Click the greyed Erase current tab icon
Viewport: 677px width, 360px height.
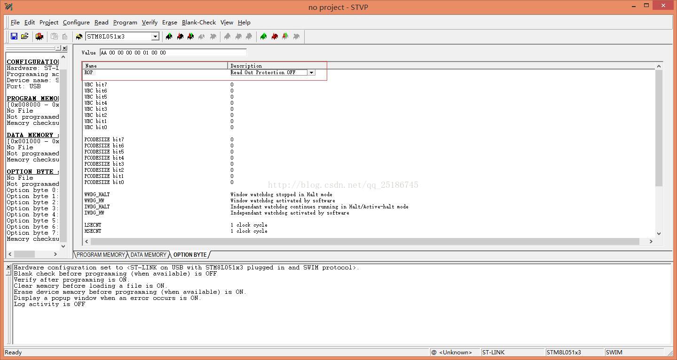202,36
